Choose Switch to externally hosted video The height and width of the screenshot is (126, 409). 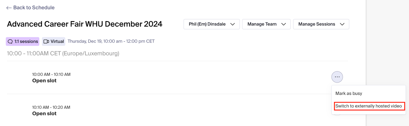[x=369, y=106]
